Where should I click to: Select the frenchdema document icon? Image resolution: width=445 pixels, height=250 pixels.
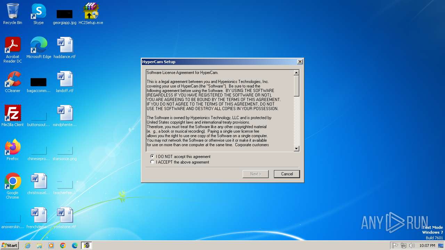pyautogui.click(x=39, y=218)
